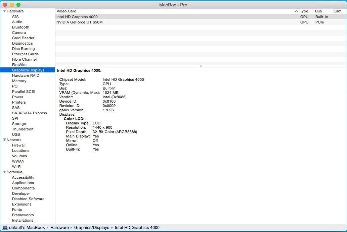Collapse the Hardware section triangle

[4, 11]
